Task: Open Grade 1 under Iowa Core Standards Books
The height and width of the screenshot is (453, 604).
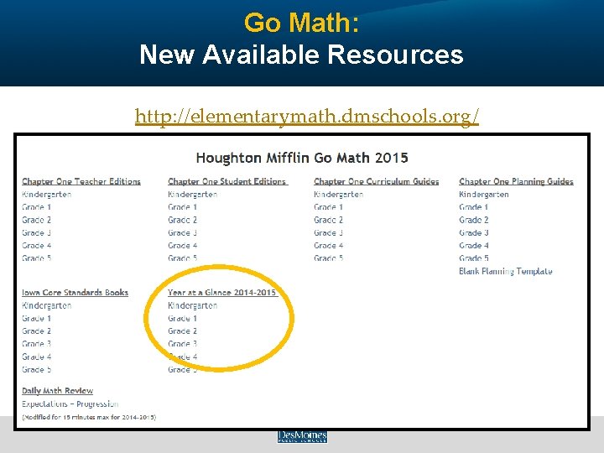Action: pos(37,319)
